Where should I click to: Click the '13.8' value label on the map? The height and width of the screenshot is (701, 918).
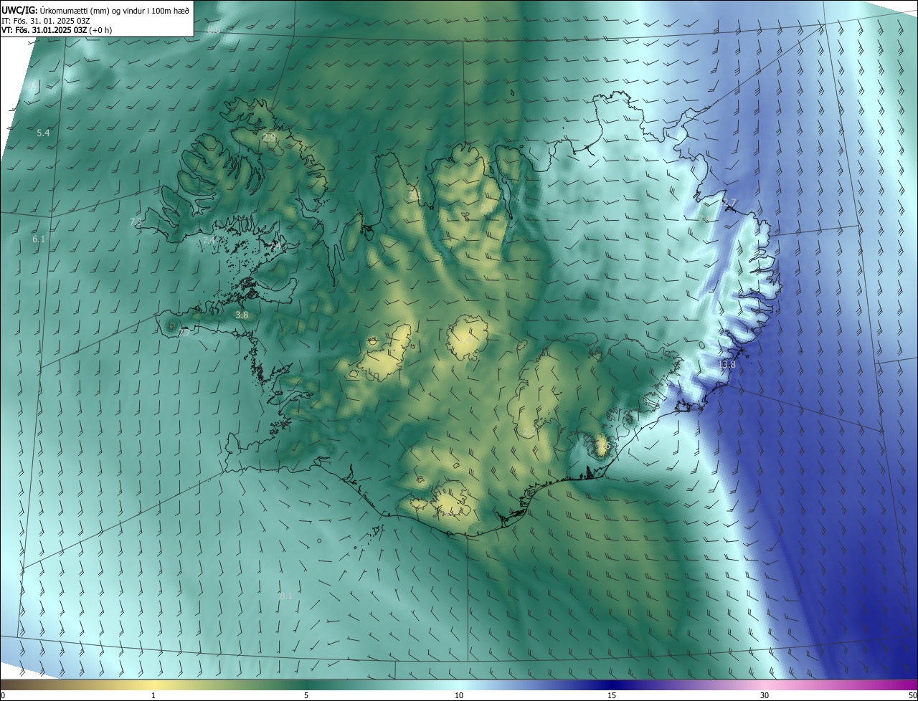727,365
